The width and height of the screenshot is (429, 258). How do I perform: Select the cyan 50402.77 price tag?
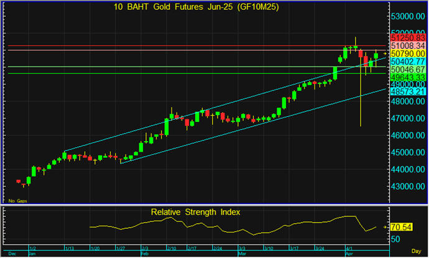[407, 62]
